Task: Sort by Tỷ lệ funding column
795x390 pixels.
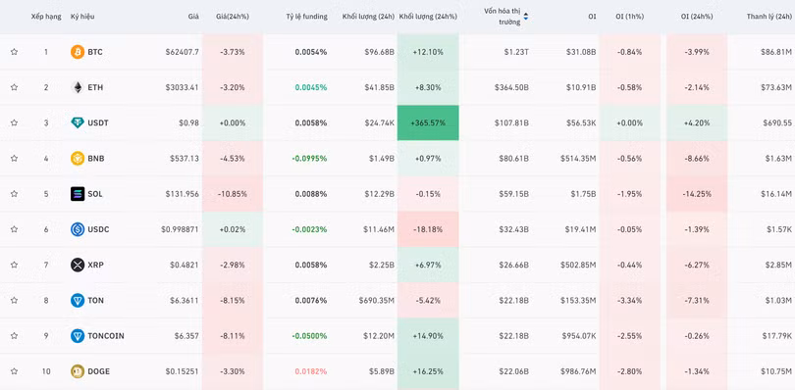Action: (x=306, y=17)
